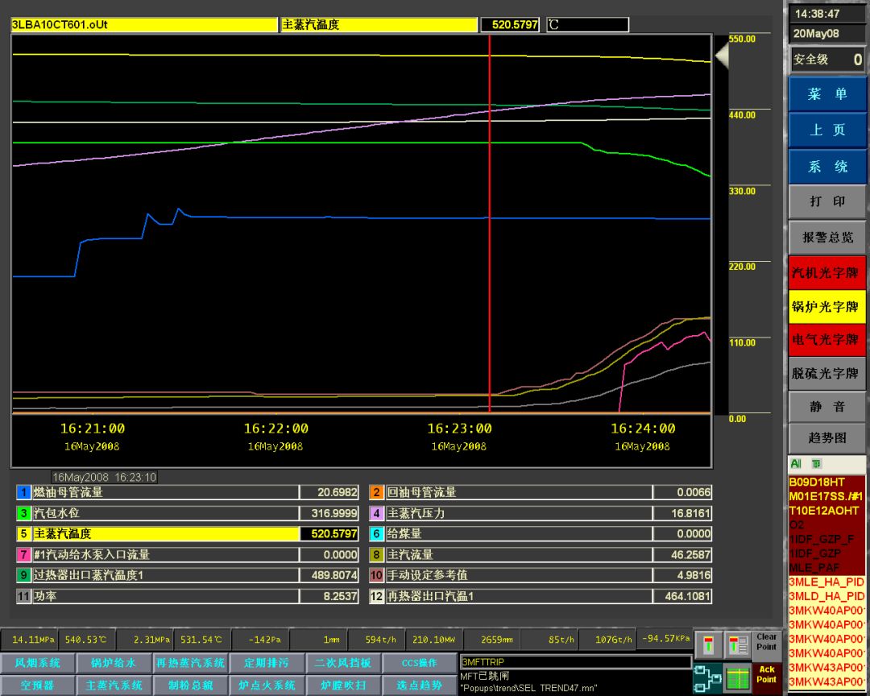Click the 打印 print button
The height and width of the screenshot is (696, 870).
(x=826, y=201)
